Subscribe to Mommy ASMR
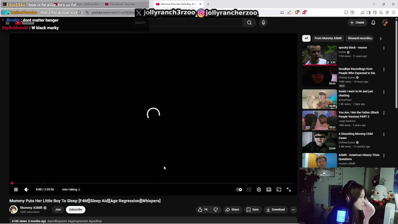Image resolution: width=398 pixels, height=224 pixels. click(76, 210)
